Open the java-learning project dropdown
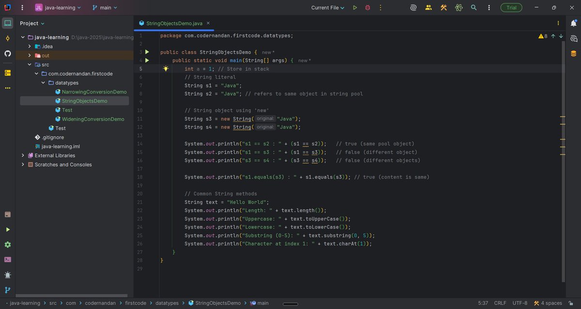Image resolution: width=581 pixels, height=309 pixels. [58, 8]
